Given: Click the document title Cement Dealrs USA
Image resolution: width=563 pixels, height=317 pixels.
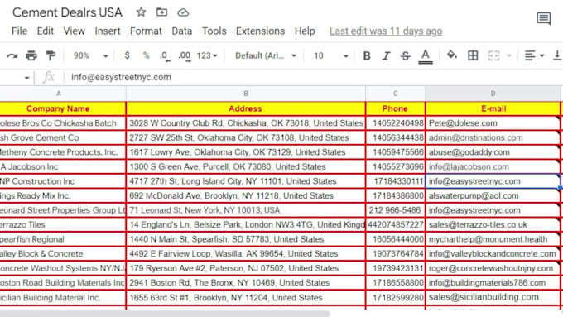Looking at the screenshot, I should tap(67, 12).
